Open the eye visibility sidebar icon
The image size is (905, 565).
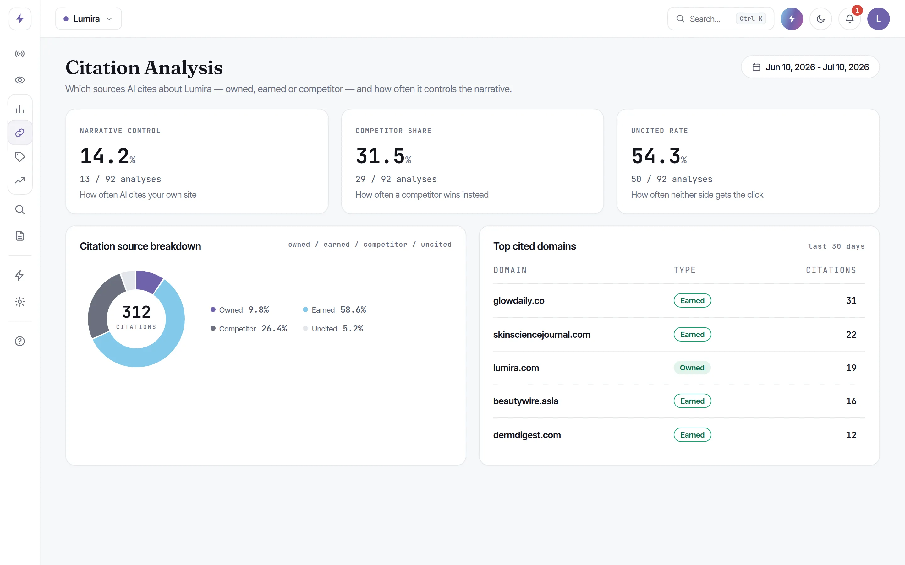pyautogui.click(x=20, y=80)
